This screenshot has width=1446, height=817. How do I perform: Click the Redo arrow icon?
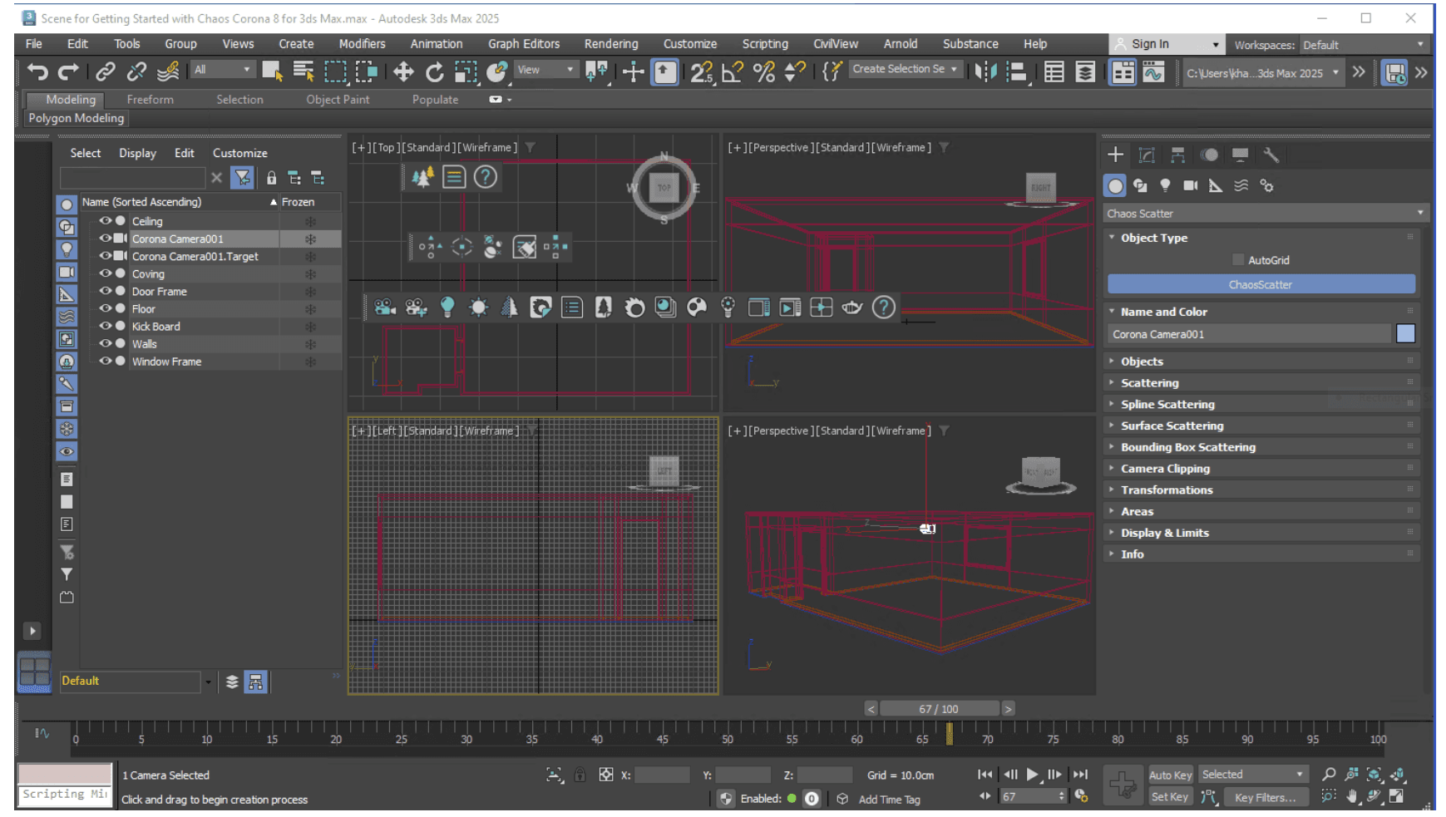[69, 72]
